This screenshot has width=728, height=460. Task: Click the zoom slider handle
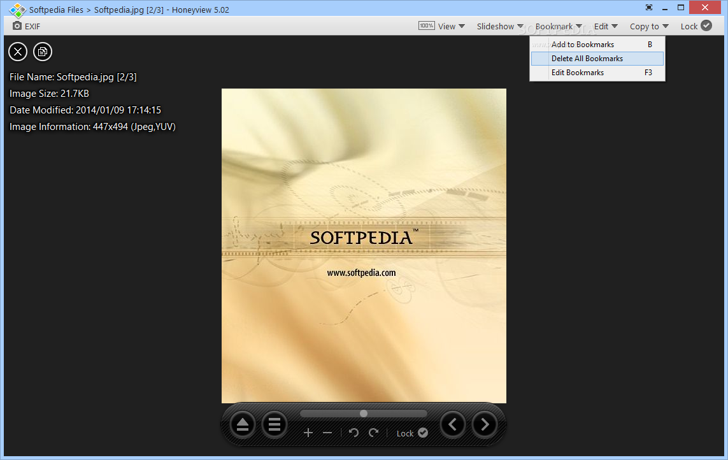(364, 413)
